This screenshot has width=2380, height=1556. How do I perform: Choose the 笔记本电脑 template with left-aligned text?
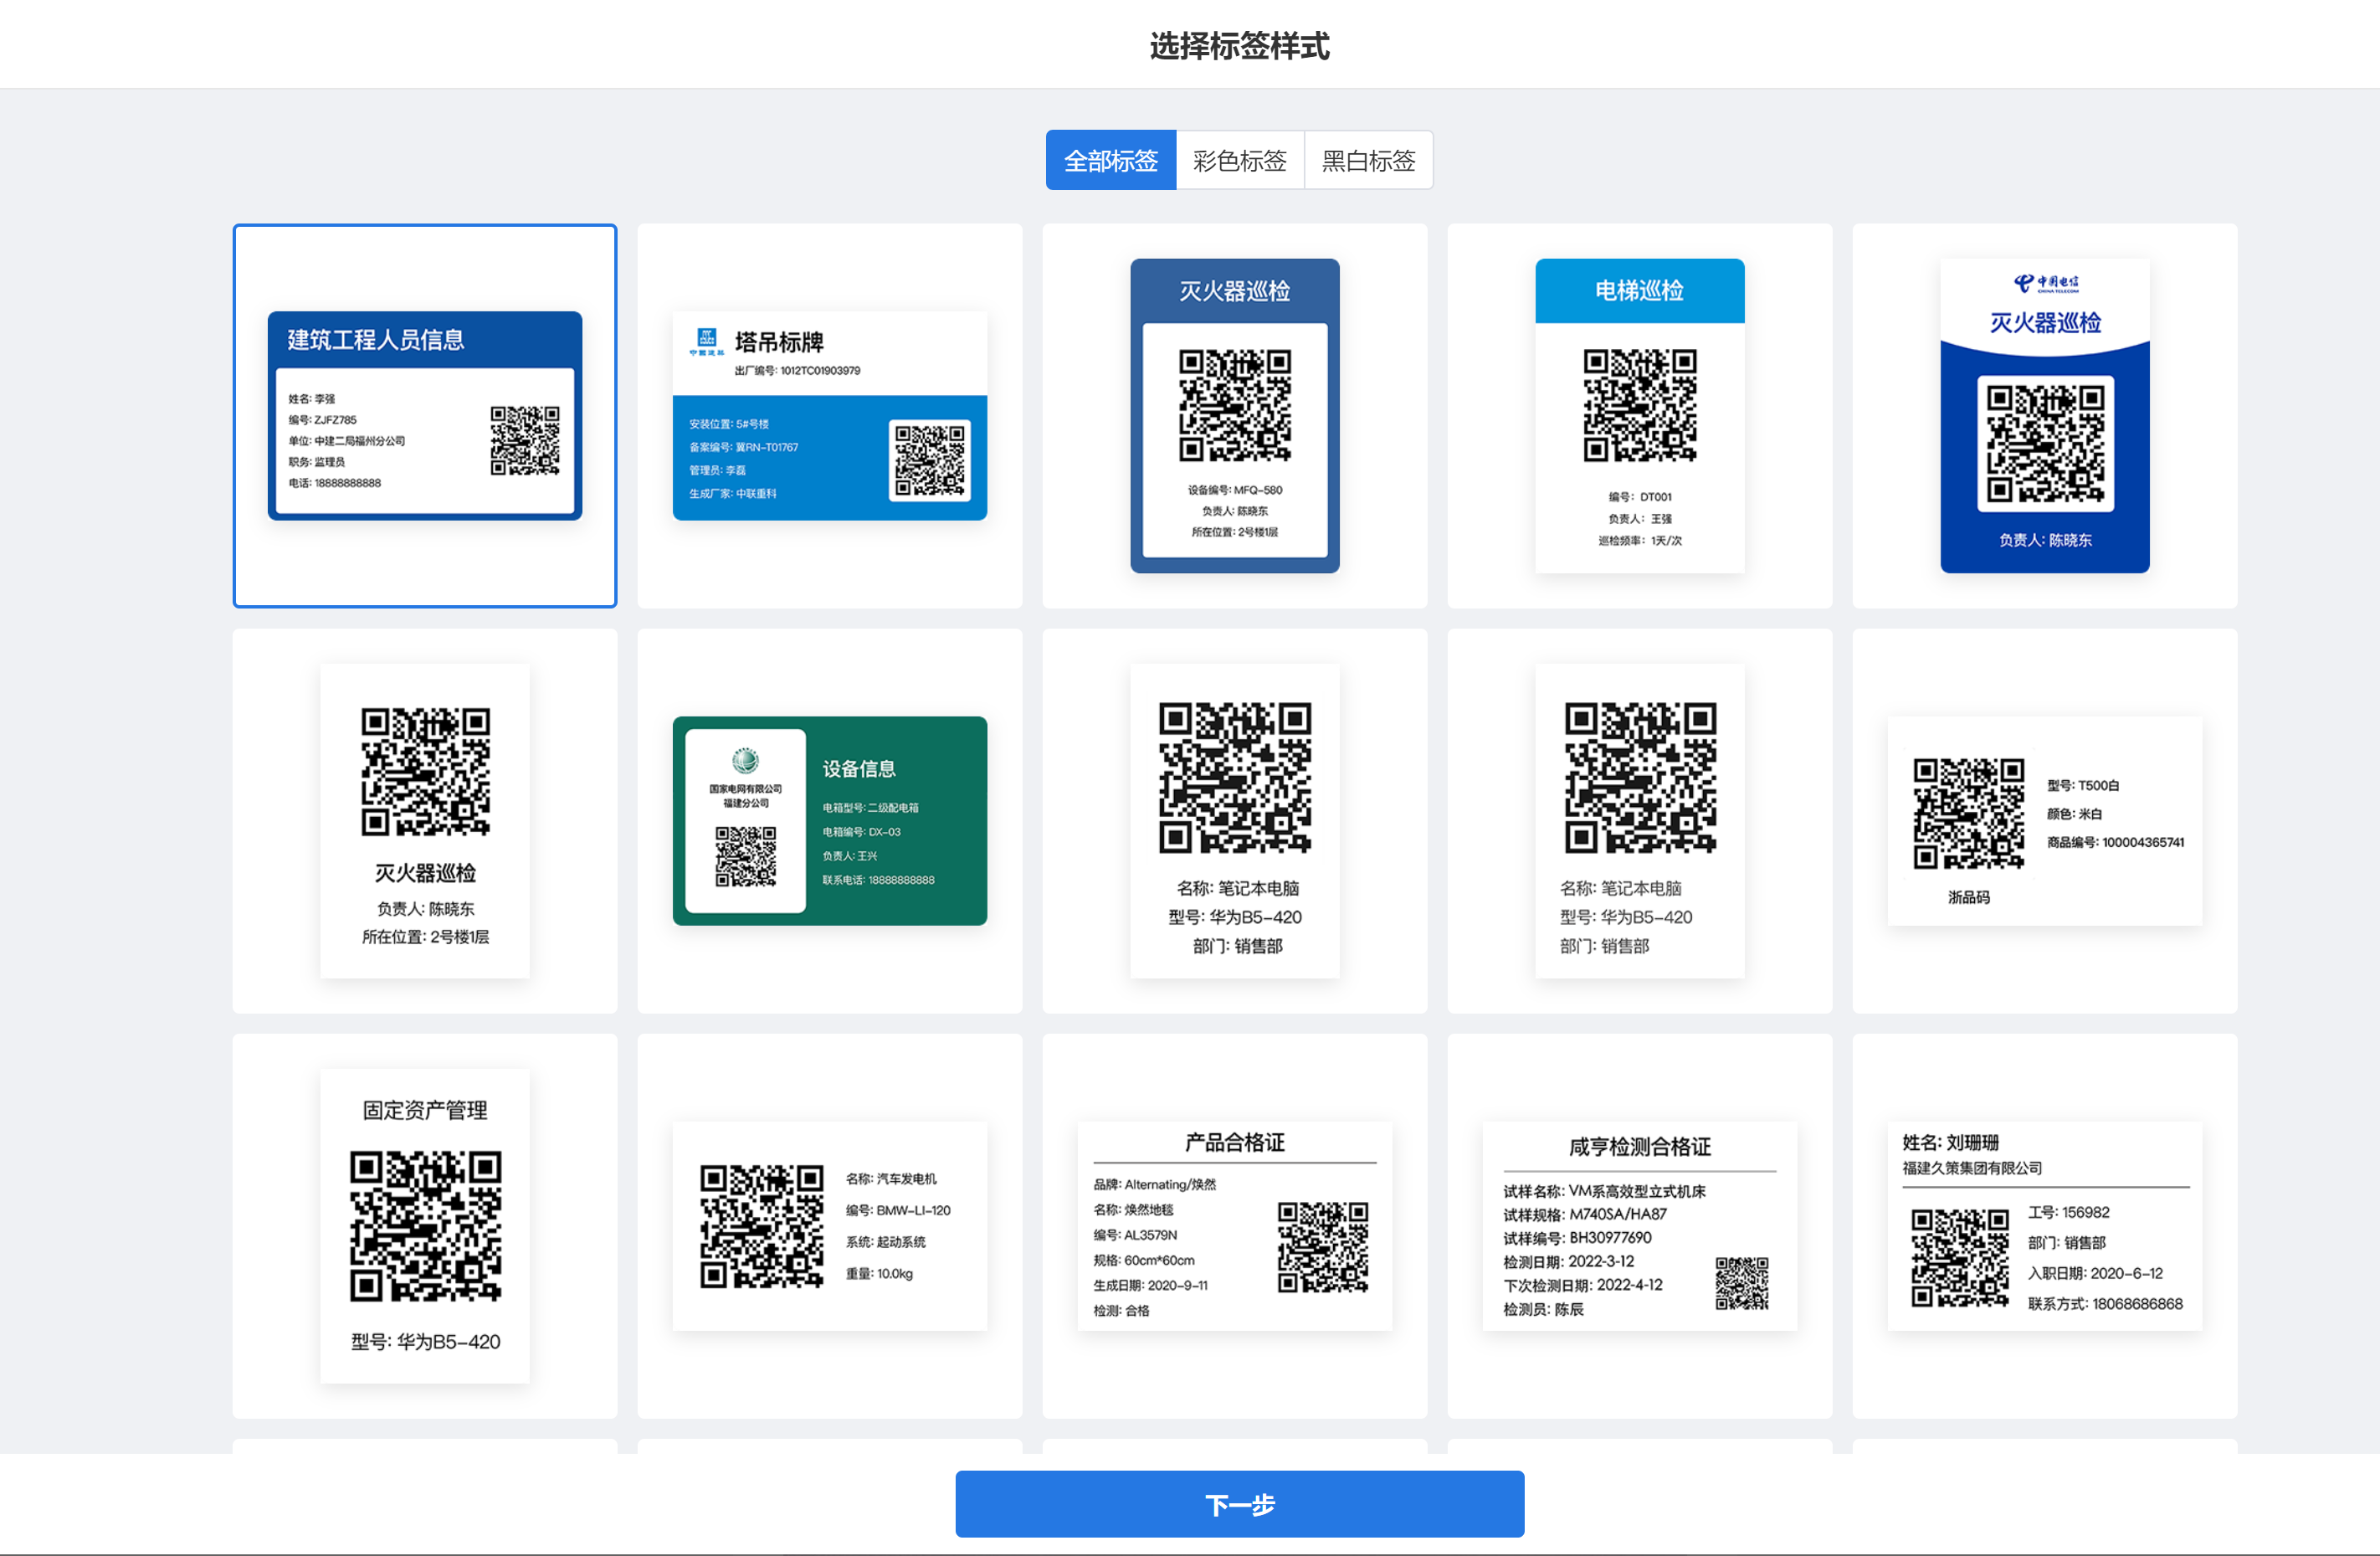(x=1640, y=821)
